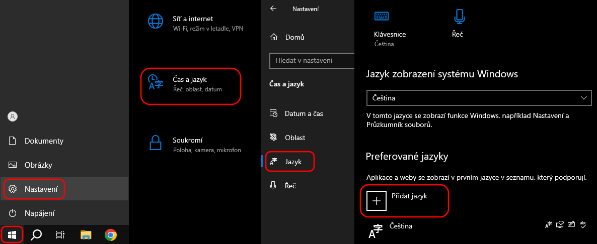
Task: Open Nastavení in the Start menu
Action: [x=34, y=189]
